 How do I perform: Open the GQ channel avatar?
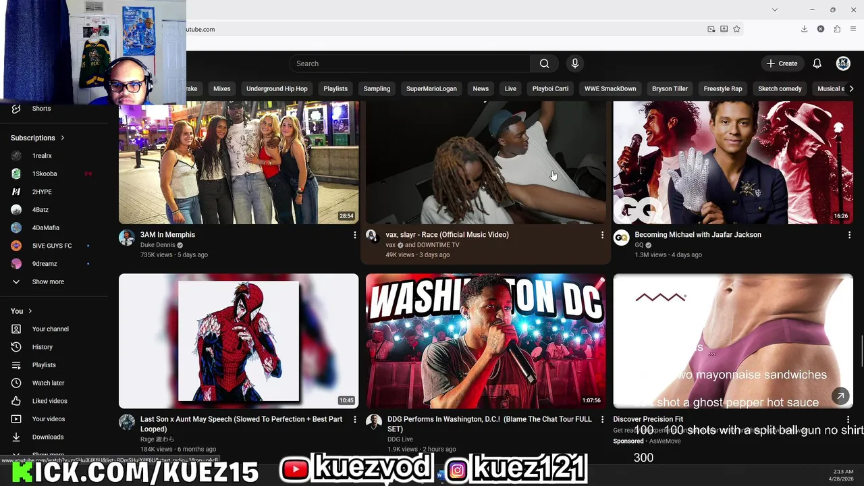(x=622, y=237)
